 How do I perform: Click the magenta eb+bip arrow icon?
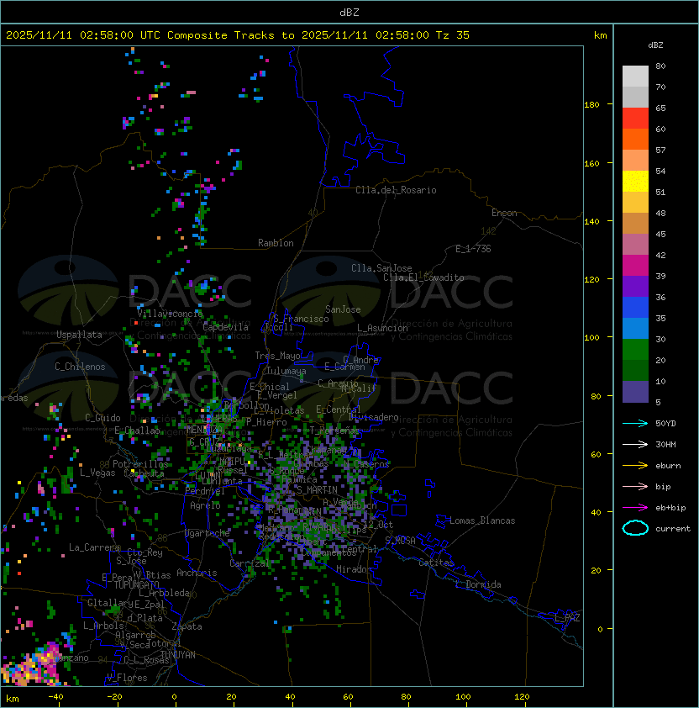pyautogui.click(x=635, y=508)
